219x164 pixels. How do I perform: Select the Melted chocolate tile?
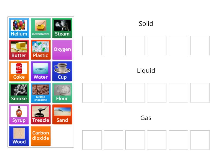pyautogui.click(x=41, y=93)
